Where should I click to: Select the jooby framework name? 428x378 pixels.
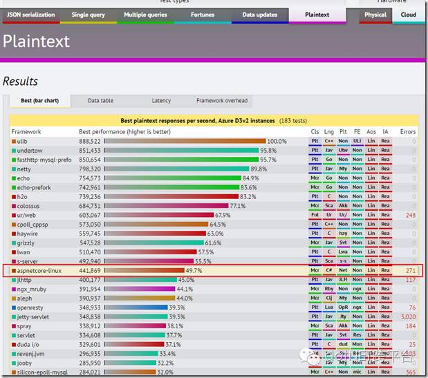pyautogui.click(x=24, y=363)
